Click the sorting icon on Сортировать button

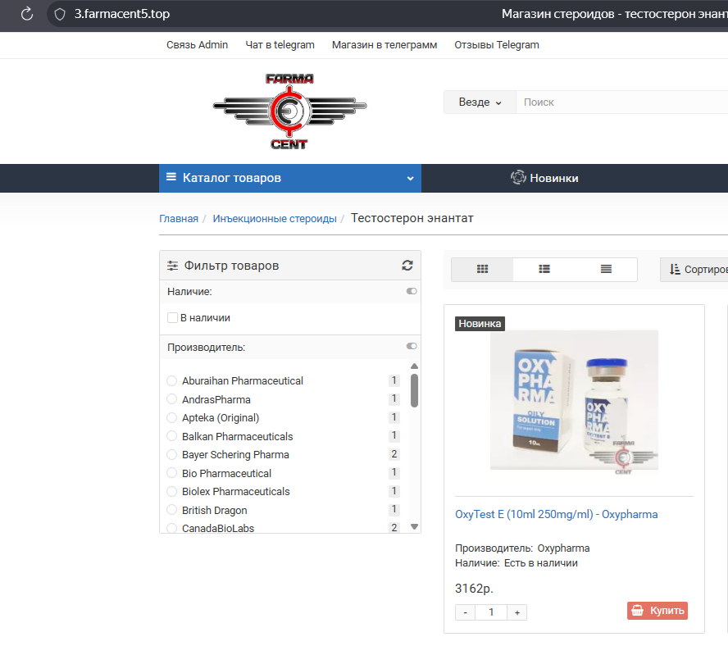[674, 269]
